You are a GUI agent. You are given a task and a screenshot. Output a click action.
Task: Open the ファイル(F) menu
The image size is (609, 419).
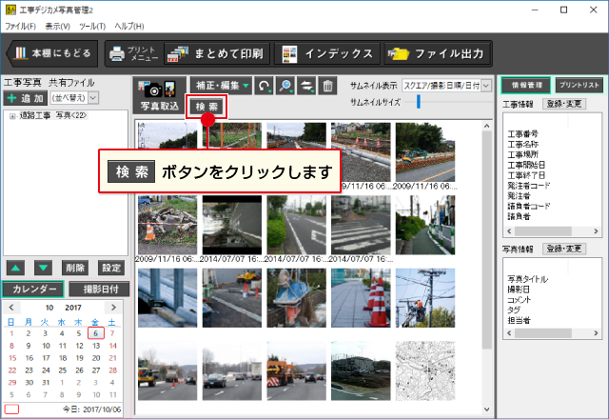21,26
